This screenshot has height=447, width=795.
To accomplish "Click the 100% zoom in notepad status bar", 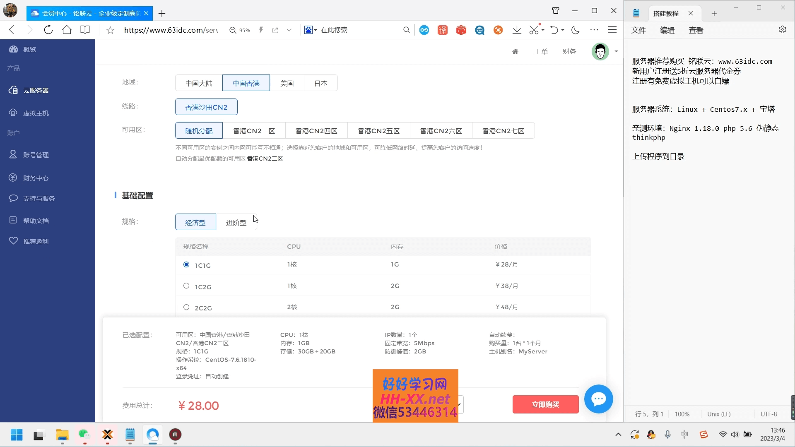I will [x=682, y=414].
